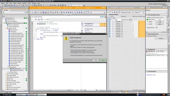Click the red dot with small square breakpoints icon
The height and width of the screenshot is (96, 170).
point(150,51)
